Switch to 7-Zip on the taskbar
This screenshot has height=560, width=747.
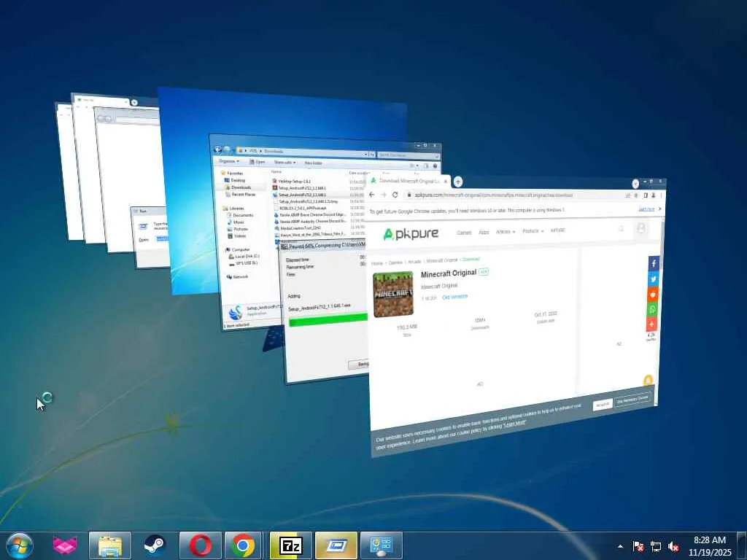[290, 545]
